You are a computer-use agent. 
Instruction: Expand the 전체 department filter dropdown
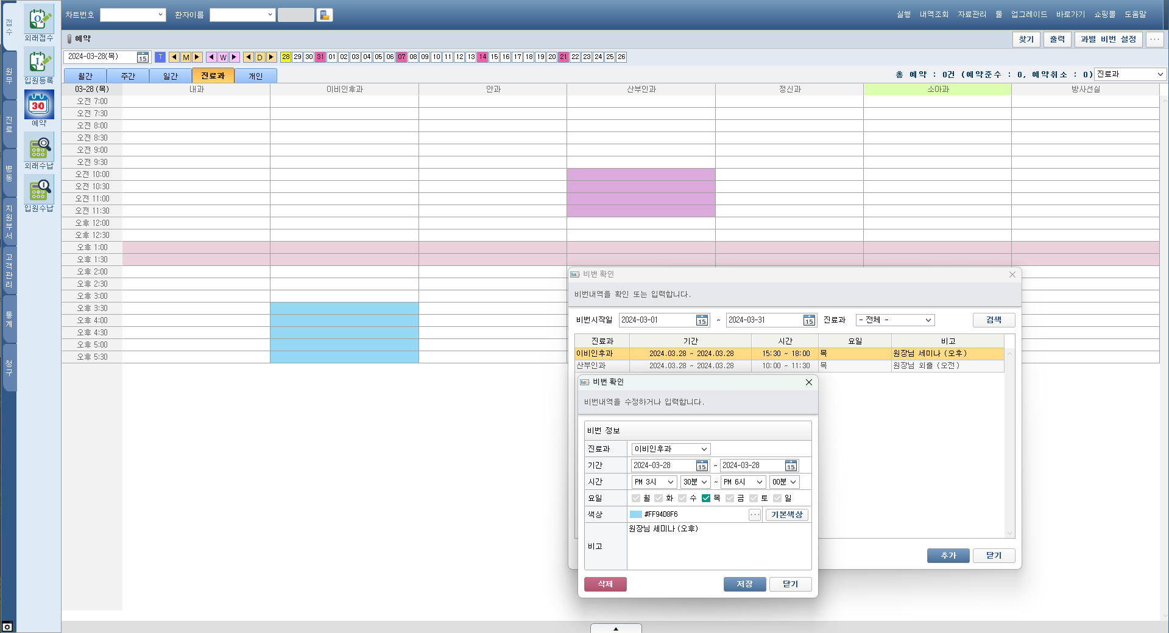(x=895, y=320)
